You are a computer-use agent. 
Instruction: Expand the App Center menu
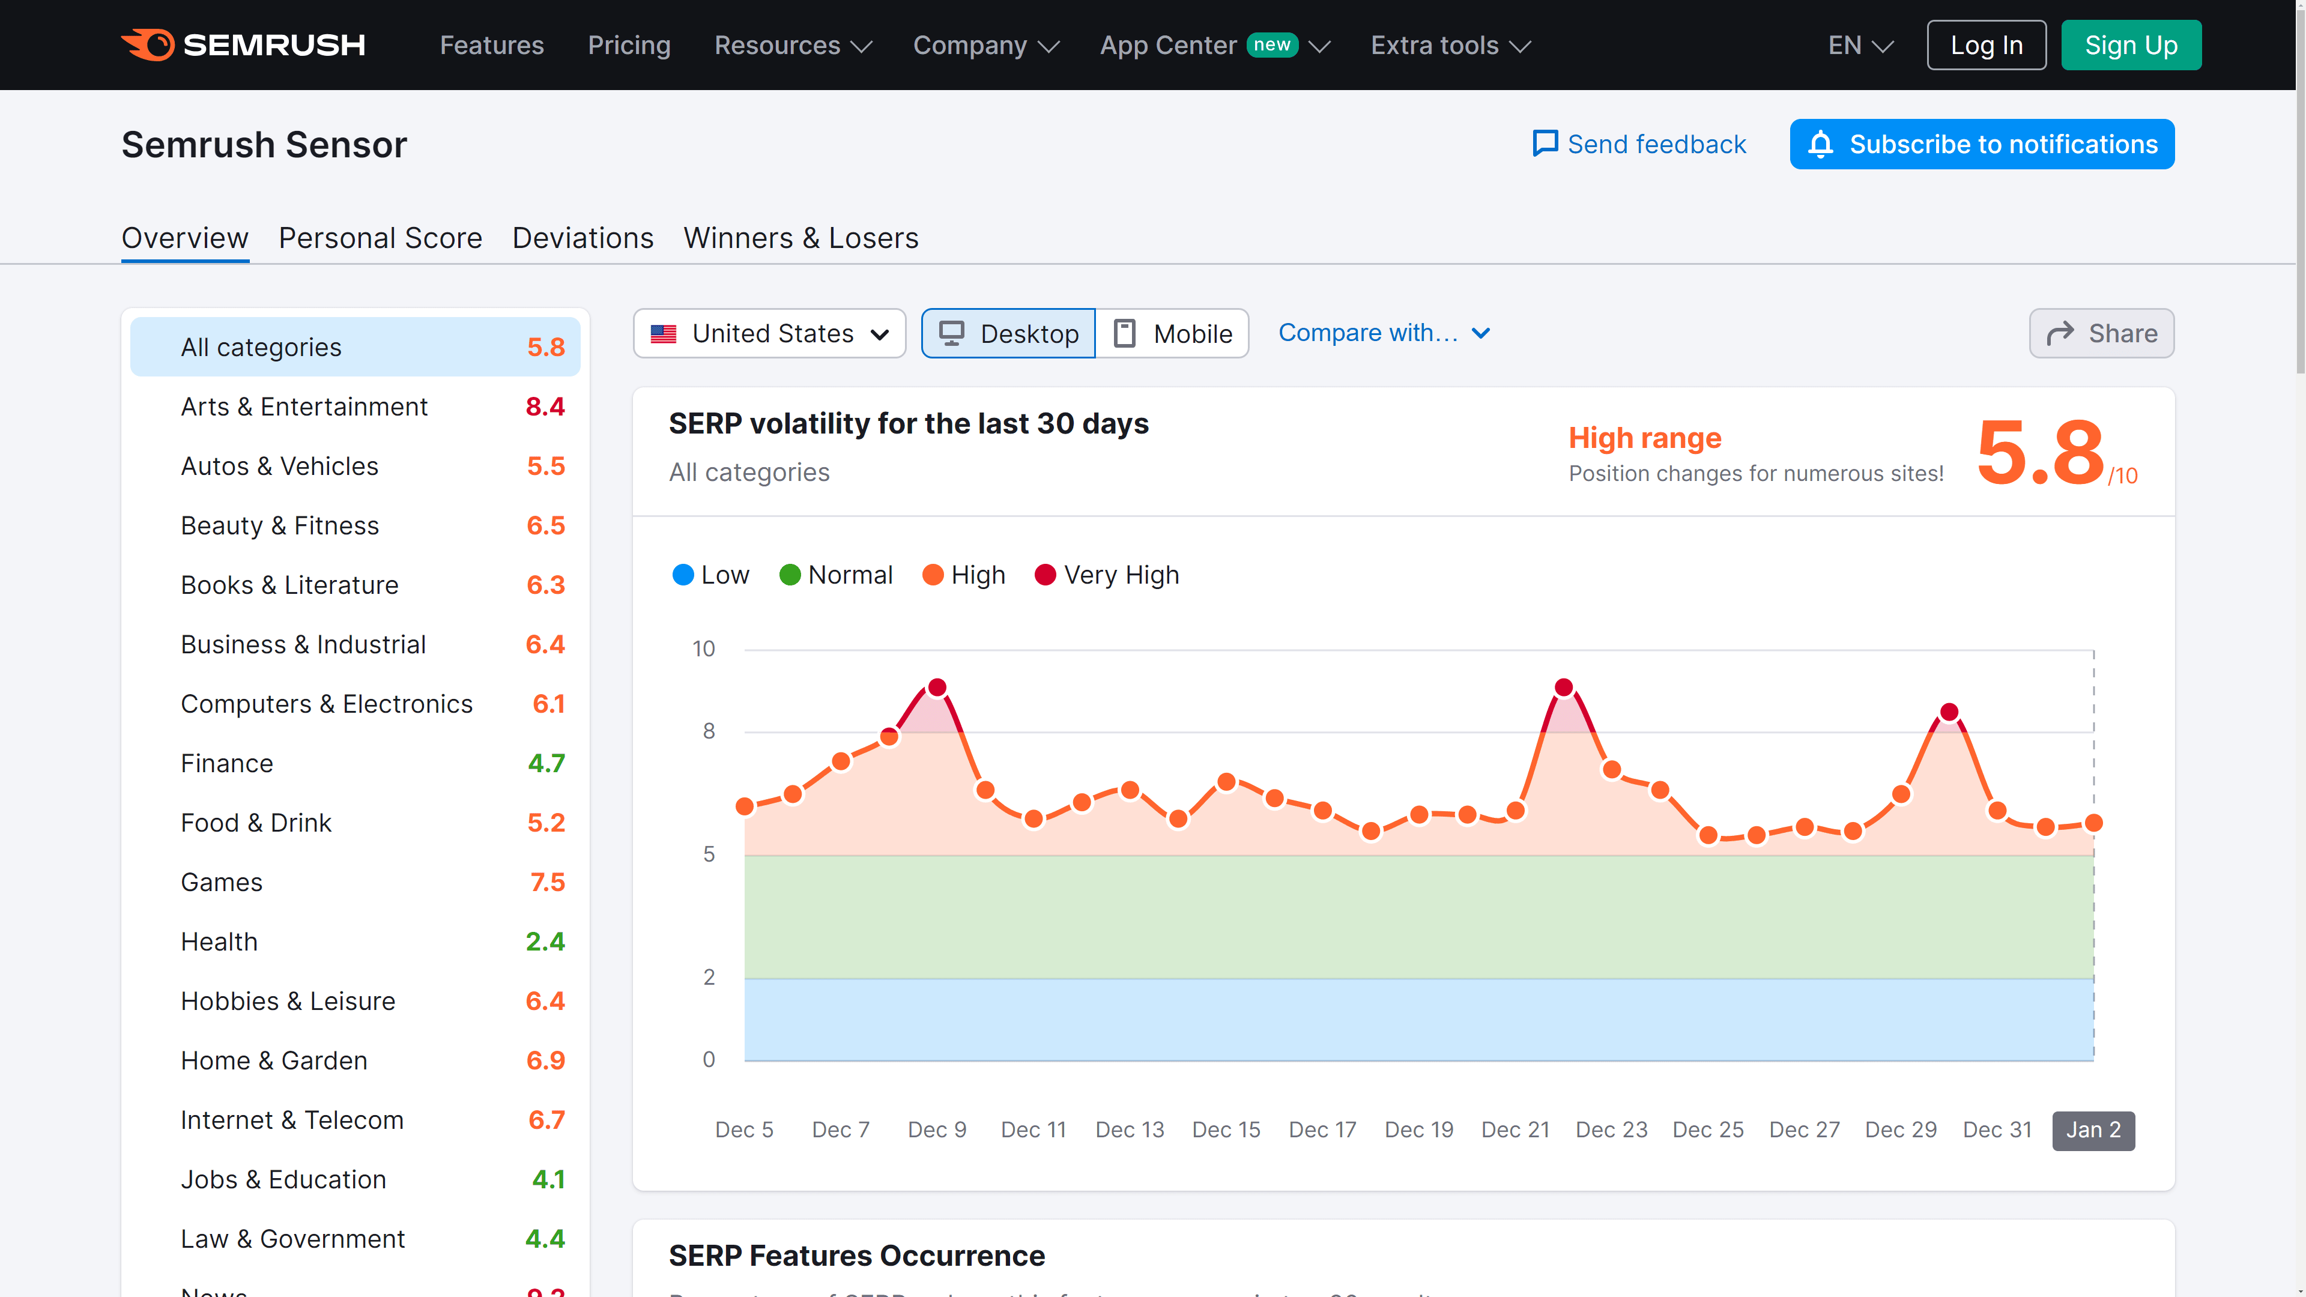(1215, 45)
